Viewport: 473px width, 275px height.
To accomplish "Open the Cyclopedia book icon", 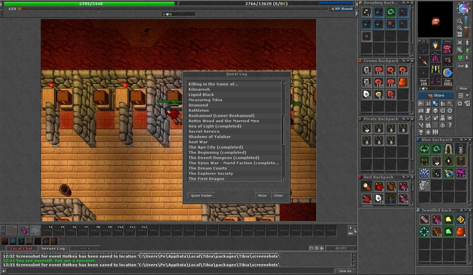I will click(x=421, y=111).
